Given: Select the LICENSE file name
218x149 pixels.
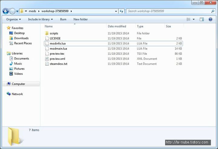Looking at the screenshot, I should pos(55,38).
